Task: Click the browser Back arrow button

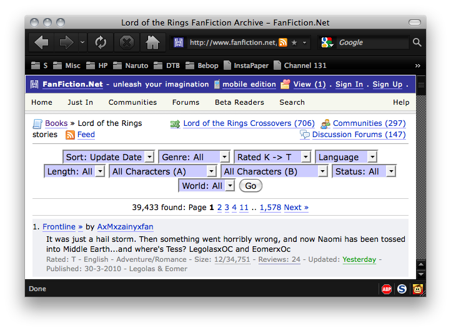Action: tap(42, 42)
